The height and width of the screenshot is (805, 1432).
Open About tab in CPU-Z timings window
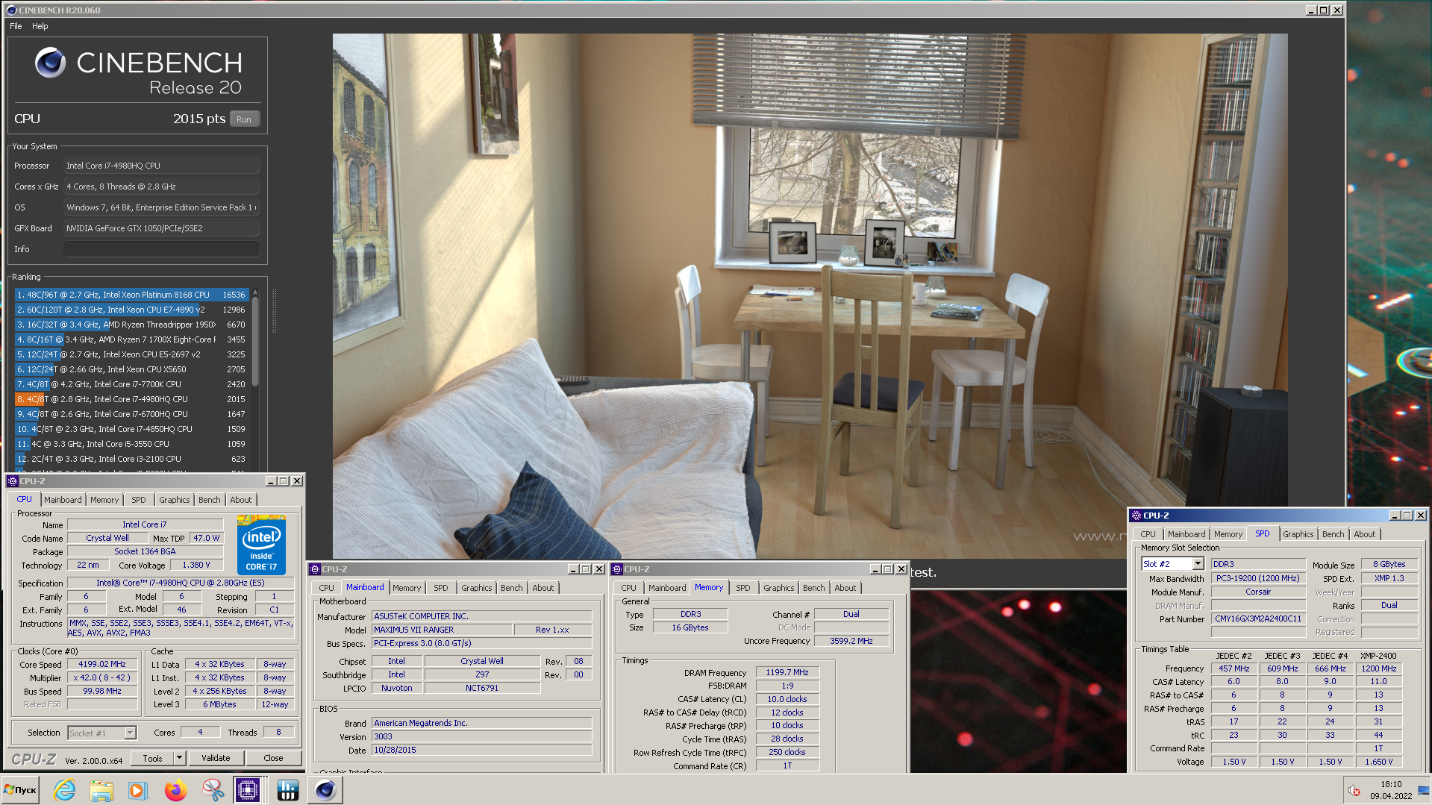pyautogui.click(x=845, y=588)
